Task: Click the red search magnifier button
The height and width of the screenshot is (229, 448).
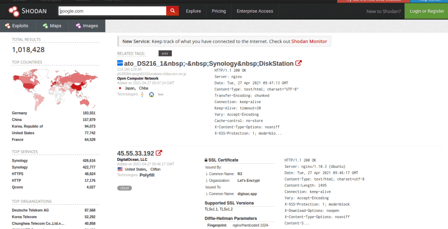Action: click(172, 11)
